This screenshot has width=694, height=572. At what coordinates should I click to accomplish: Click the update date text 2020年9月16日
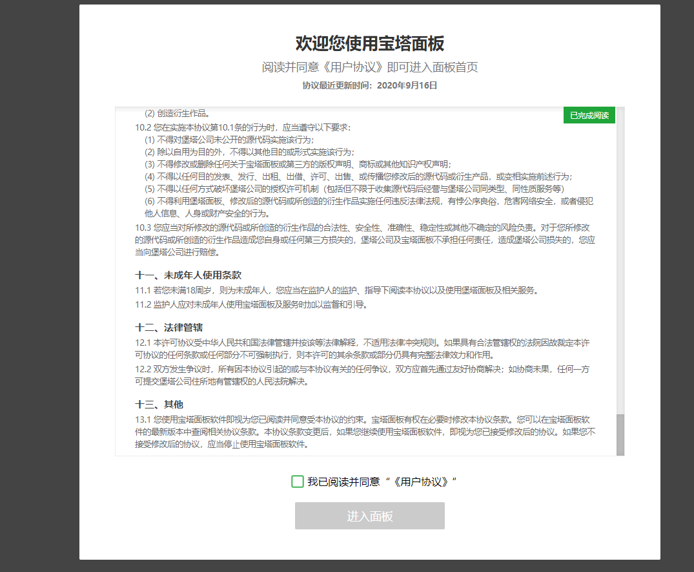tap(407, 85)
